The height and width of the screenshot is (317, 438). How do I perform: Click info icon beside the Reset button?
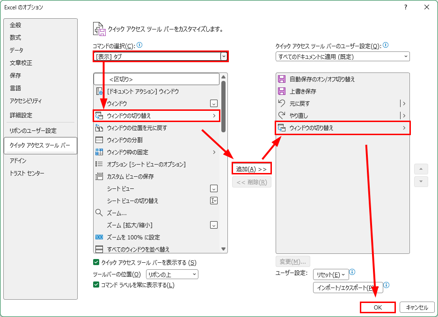[352, 272]
